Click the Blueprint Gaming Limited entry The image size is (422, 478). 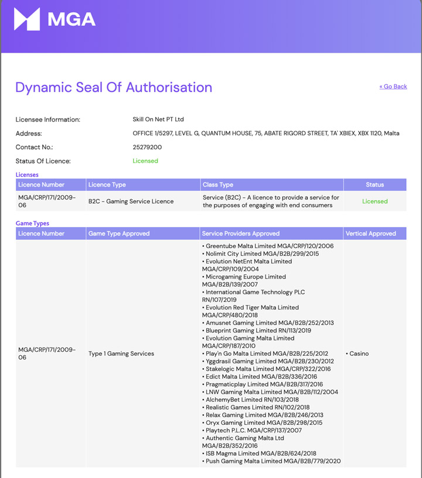point(257,331)
